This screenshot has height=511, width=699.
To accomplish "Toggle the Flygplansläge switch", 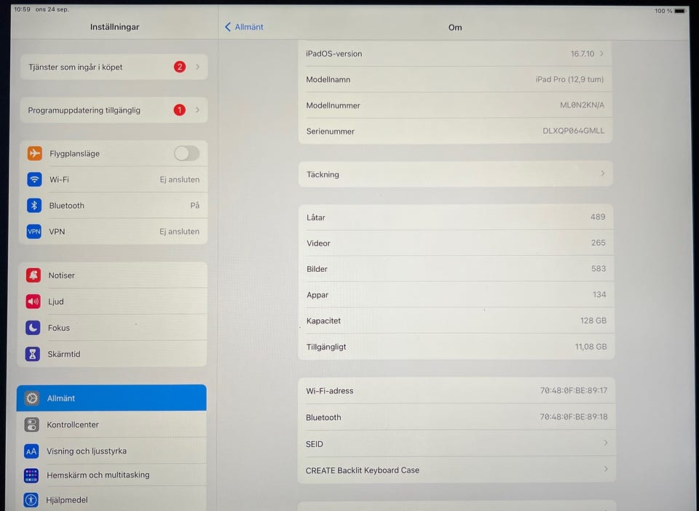I will 187,153.
